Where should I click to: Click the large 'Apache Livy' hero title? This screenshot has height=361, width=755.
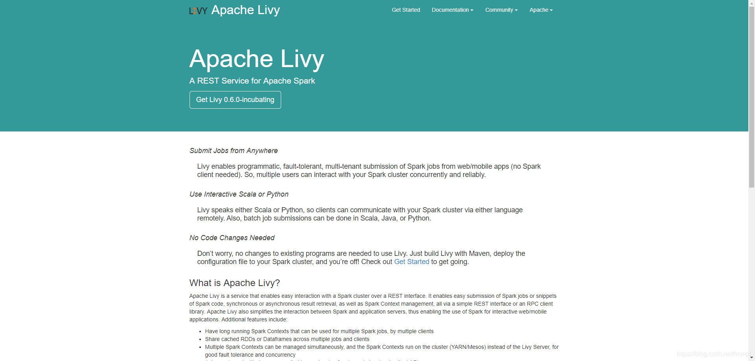(x=257, y=59)
